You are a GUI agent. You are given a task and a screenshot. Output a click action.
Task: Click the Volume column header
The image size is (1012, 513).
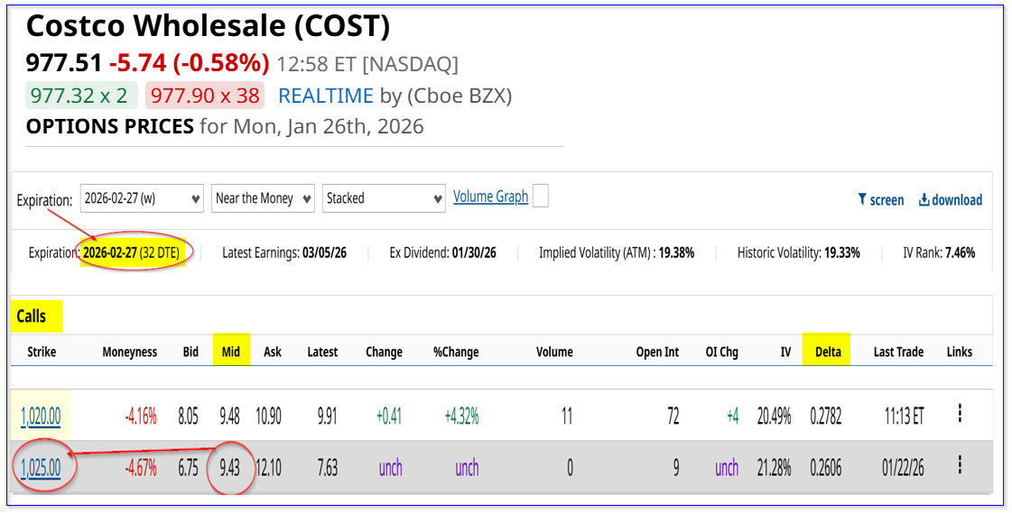click(553, 352)
